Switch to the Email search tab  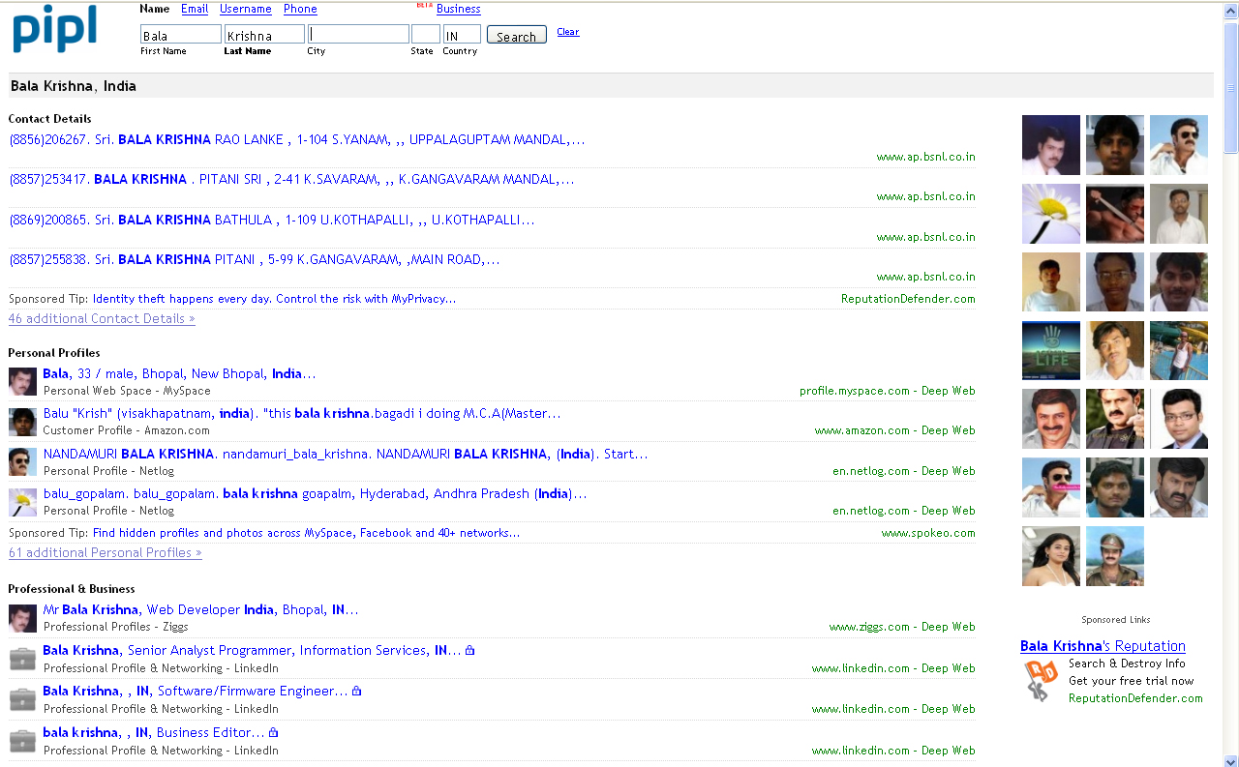(x=195, y=9)
